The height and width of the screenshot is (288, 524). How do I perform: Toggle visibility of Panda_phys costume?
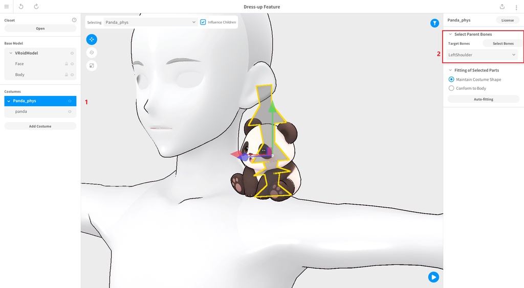(x=70, y=101)
